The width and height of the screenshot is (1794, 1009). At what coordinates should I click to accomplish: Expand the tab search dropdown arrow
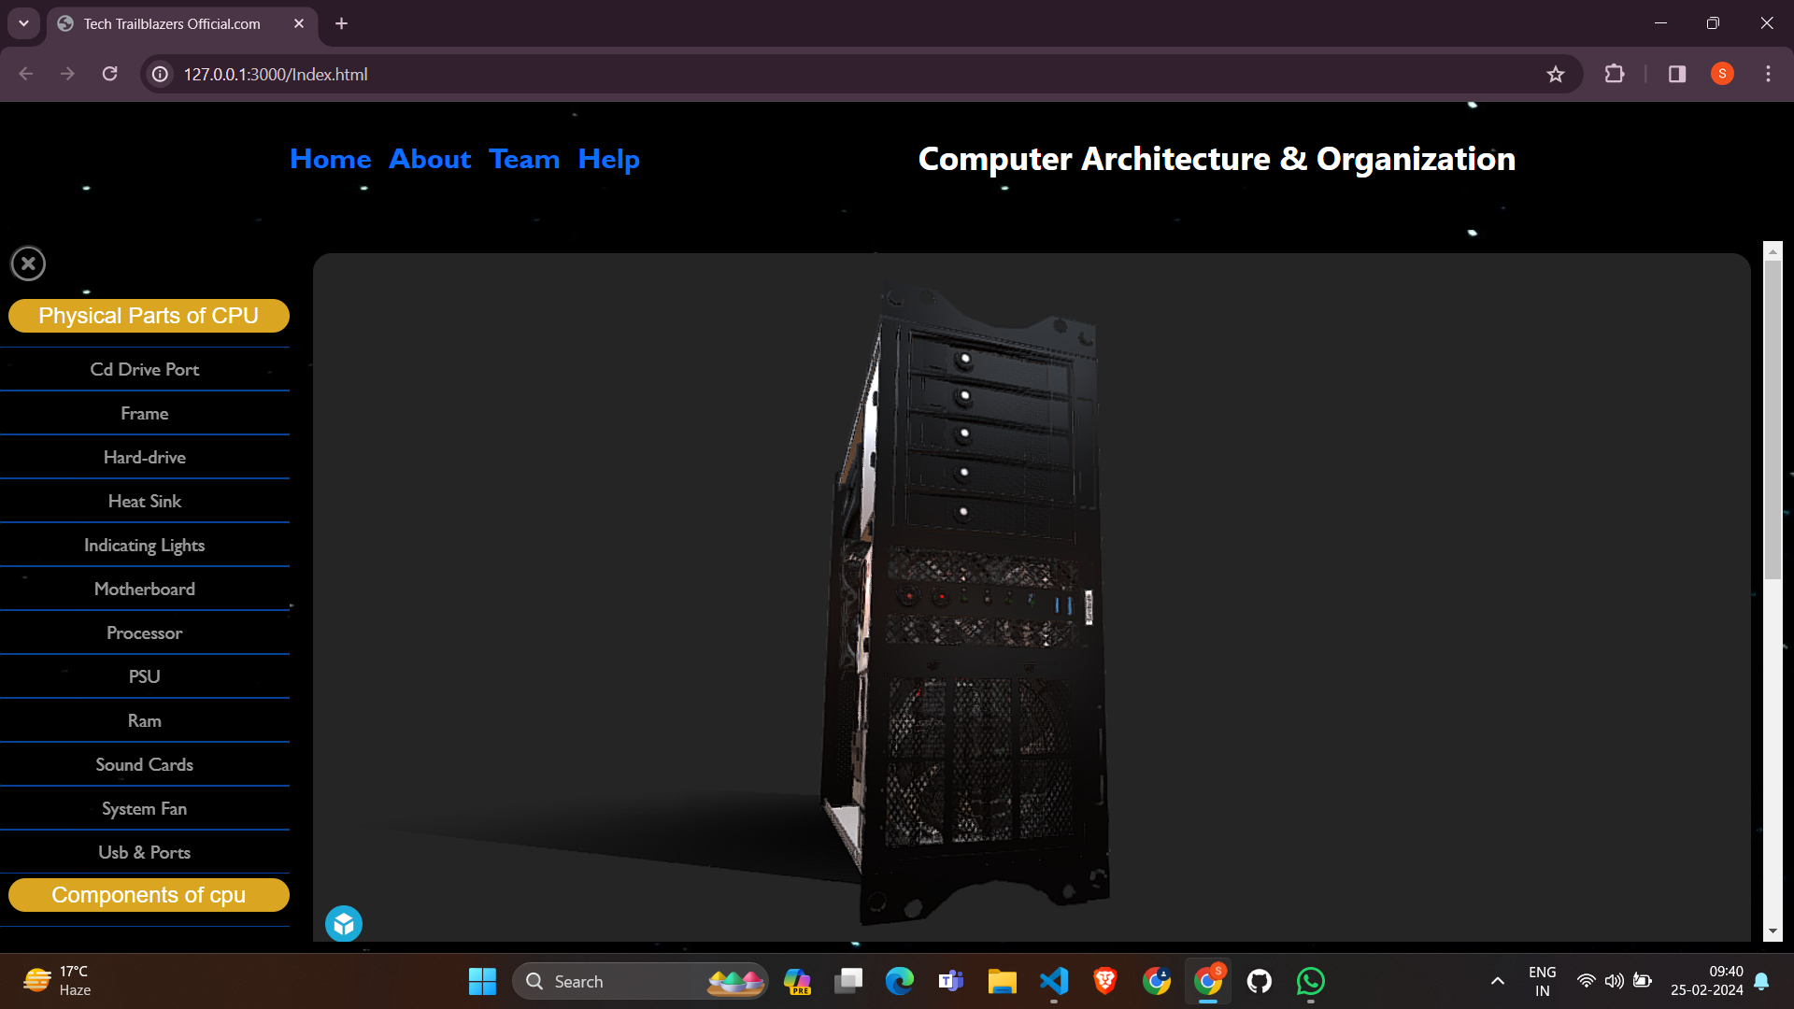point(23,23)
